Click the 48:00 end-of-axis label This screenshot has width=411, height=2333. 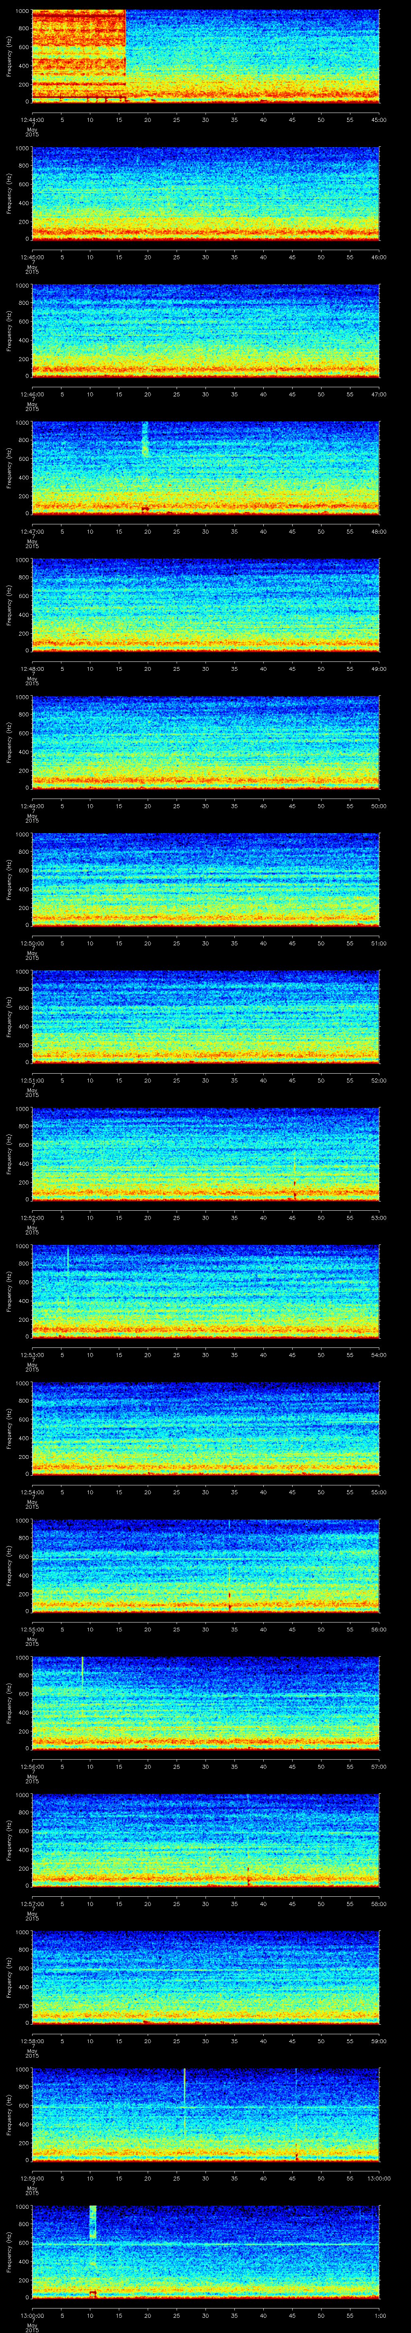[378, 532]
